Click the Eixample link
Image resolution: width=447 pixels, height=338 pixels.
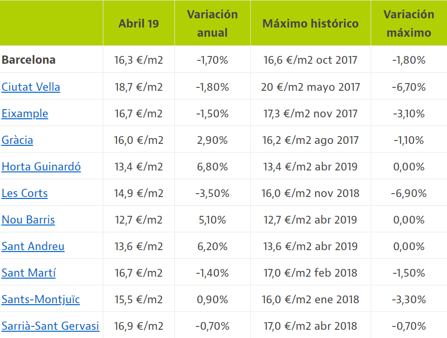tap(25, 113)
